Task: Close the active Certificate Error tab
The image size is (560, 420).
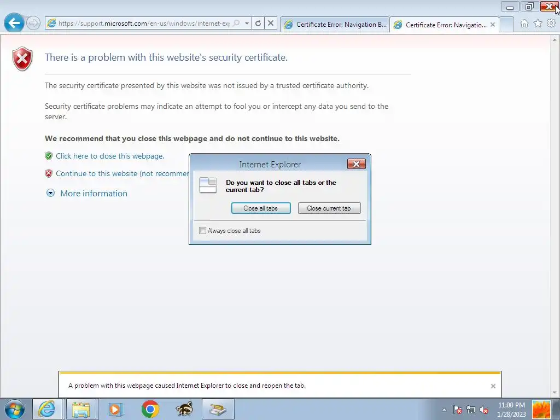Action: (493, 25)
